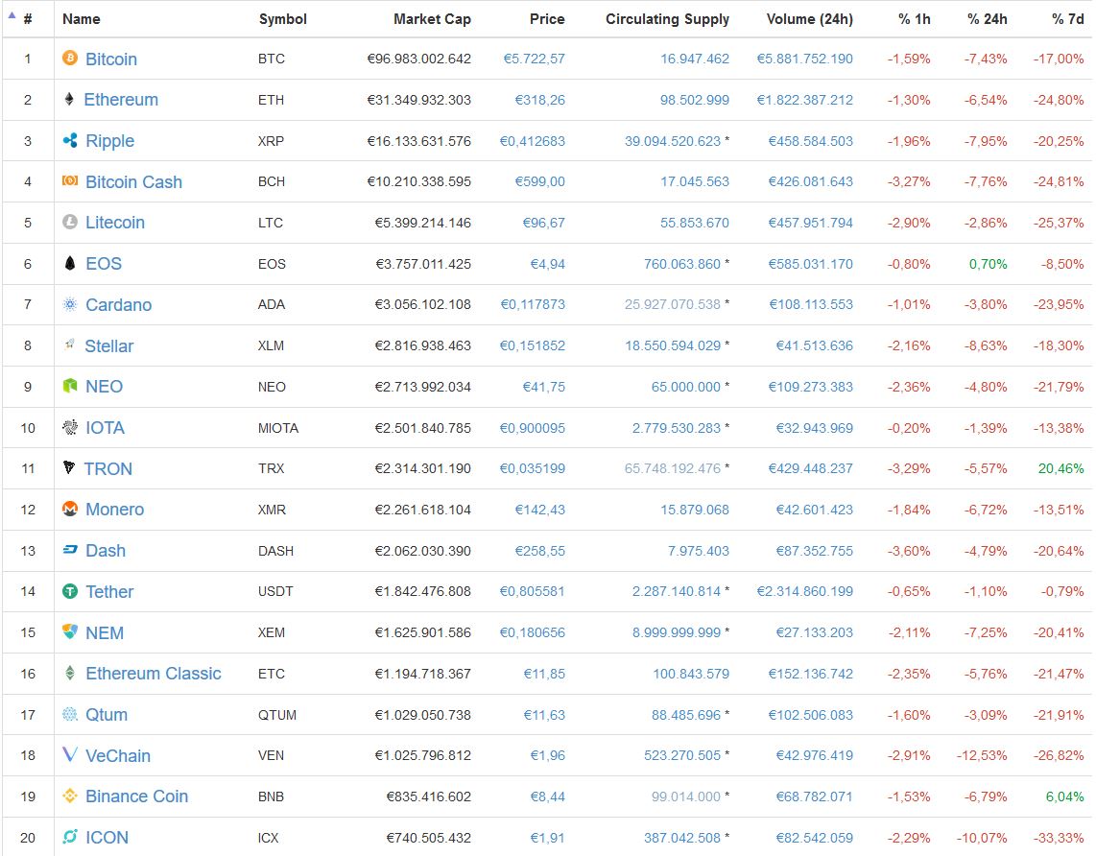Click the Bitcoin Cash logo icon
This screenshot has height=856, width=1096.
(x=70, y=181)
